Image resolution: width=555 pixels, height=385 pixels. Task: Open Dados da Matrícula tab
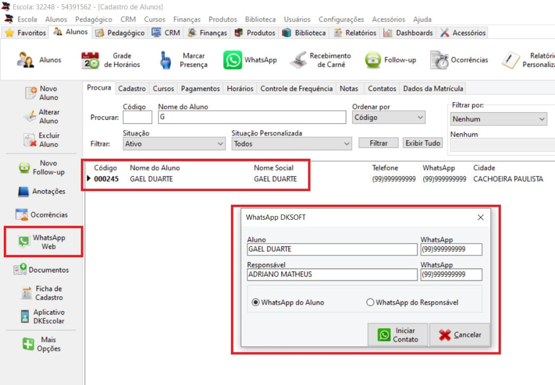(433, 89)
